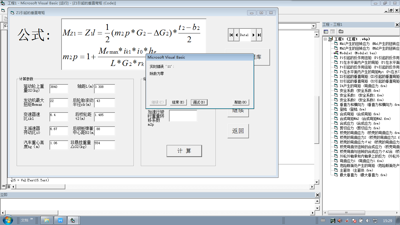Click the 驱动轮上重量G2 field showing 3840

coord(59,89)
